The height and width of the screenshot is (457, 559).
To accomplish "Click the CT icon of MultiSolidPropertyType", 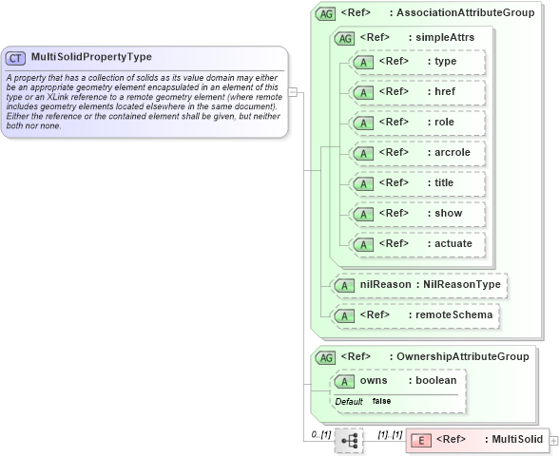I will (15, 58).
